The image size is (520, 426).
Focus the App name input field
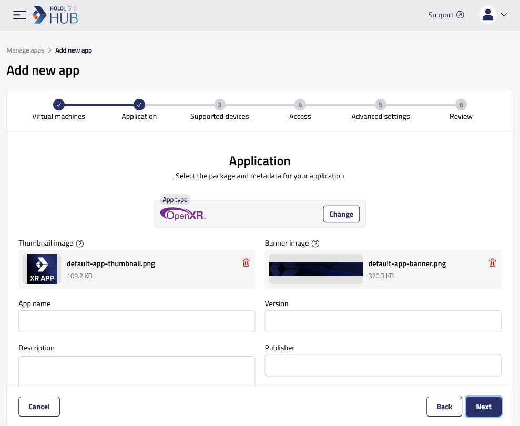pos(137,321)
